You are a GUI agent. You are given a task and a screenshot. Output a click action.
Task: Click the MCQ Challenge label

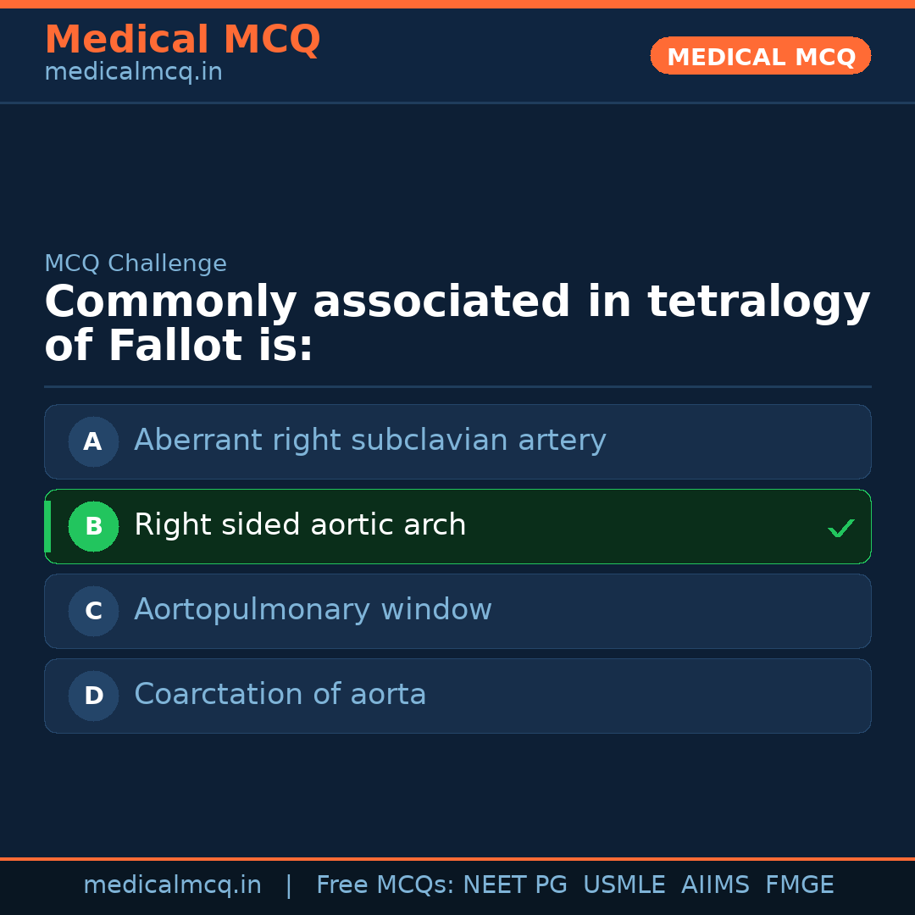point(136,263)
